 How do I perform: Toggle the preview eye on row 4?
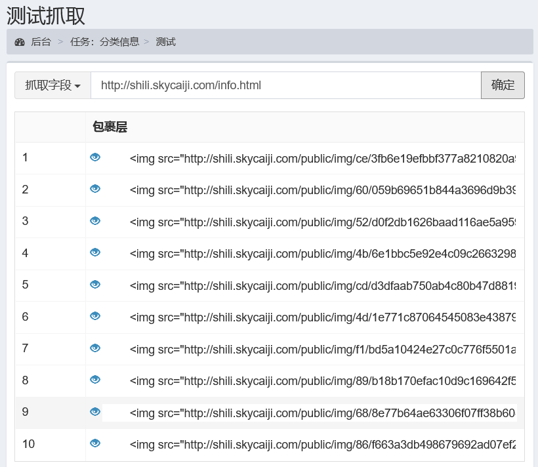click(95, 253)
